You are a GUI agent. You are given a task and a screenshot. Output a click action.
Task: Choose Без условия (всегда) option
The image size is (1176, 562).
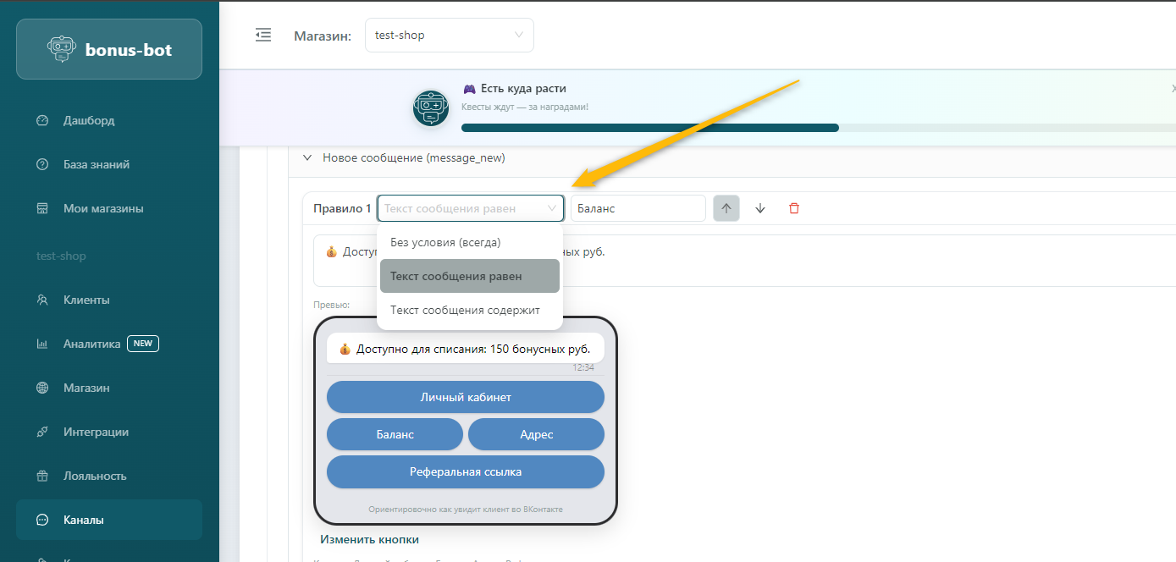pyautogui.click(x=470, y=242)
